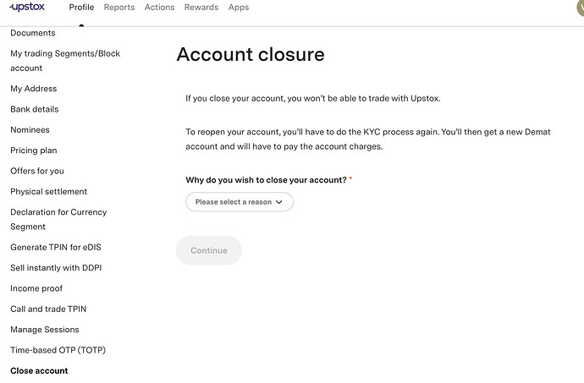Select My trading Segments/Block account

click(65, 60)
